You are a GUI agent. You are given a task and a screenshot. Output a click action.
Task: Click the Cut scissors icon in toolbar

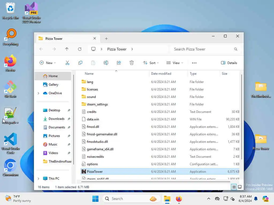67,63
